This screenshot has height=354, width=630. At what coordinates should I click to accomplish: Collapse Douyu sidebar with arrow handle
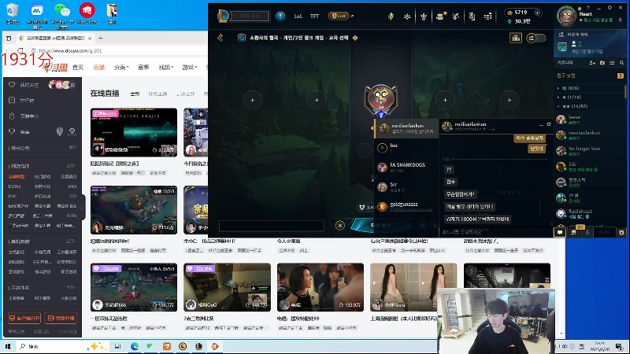point(83,208)
